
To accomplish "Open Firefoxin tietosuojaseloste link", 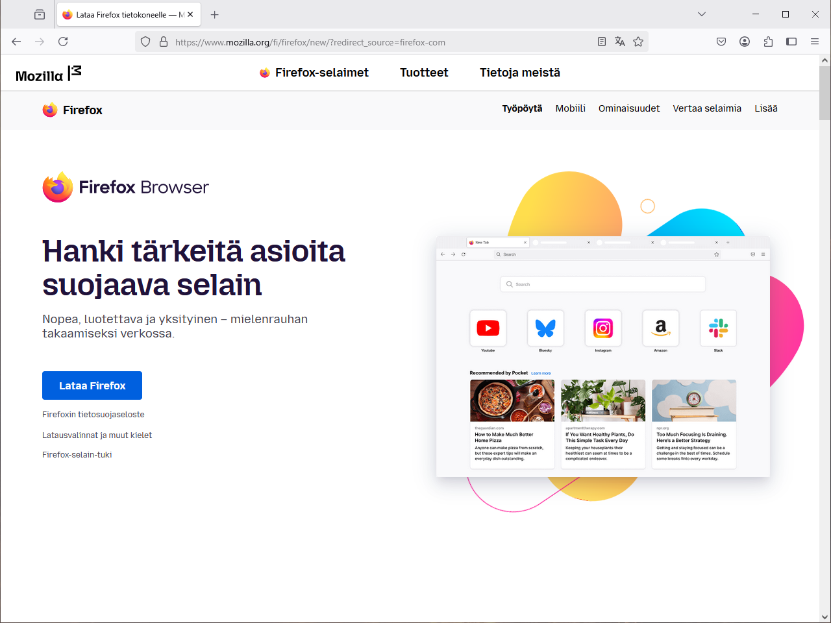I will 93,415.
